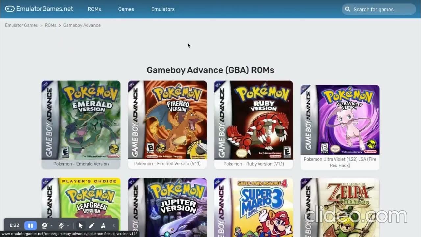Click the 'Pokemon - Emerald Version' caption
421x237 pixels.
pos(81,164)
